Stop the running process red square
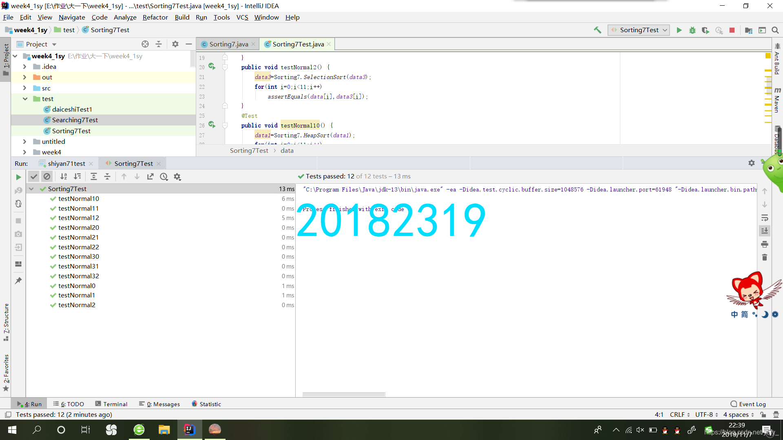 732,30
